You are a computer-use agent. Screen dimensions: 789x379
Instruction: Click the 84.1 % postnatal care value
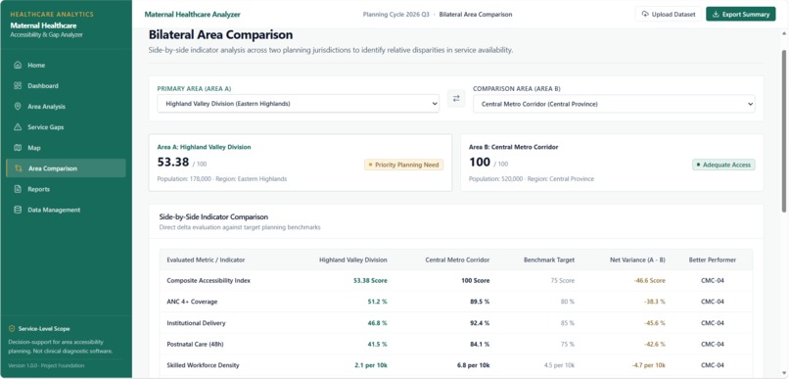(x=480, y=344)
